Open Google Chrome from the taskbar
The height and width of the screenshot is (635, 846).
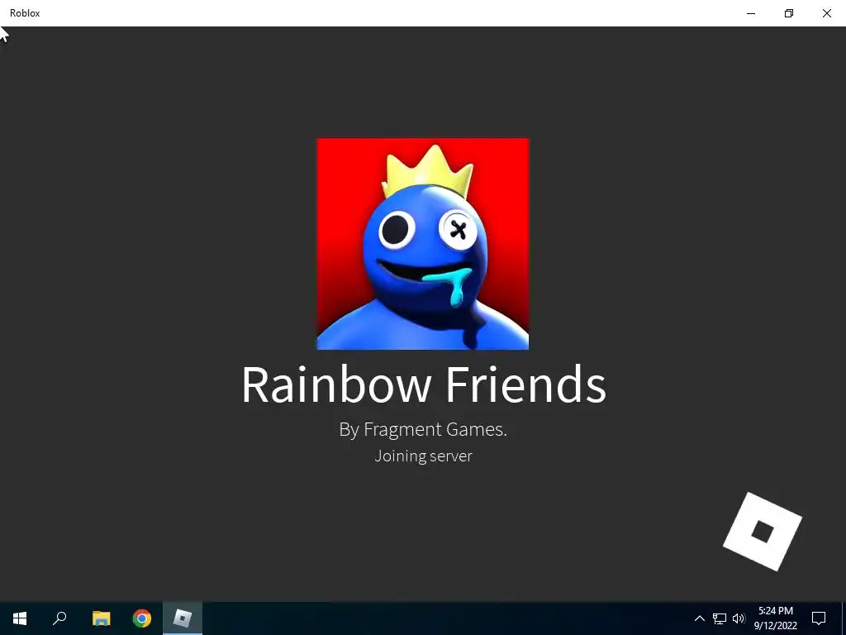coord(142,618)
